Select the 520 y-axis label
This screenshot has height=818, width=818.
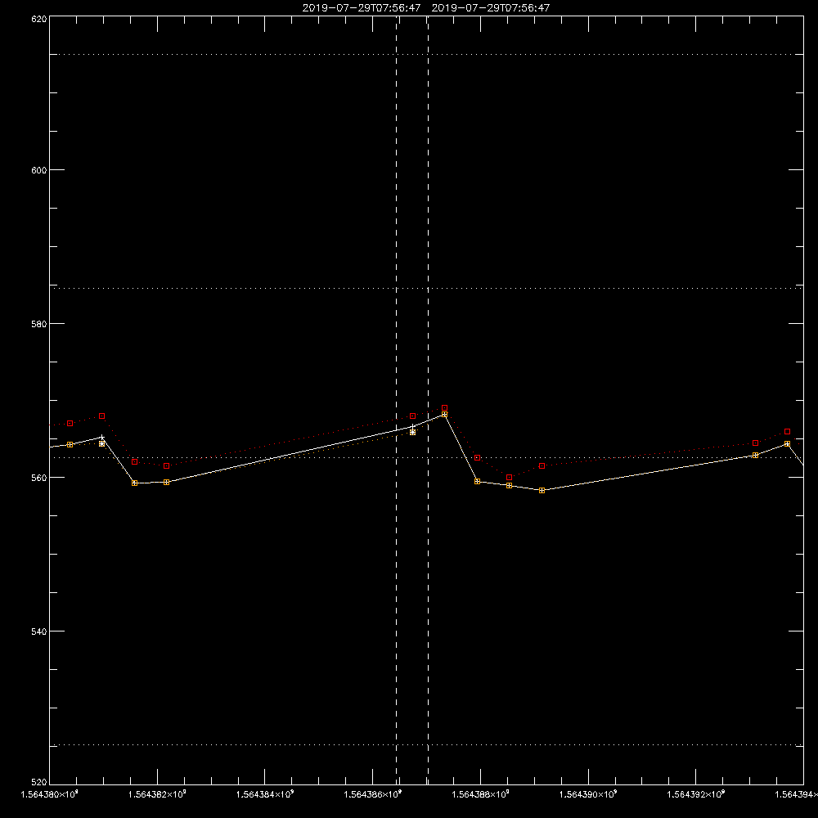point(39,782)
